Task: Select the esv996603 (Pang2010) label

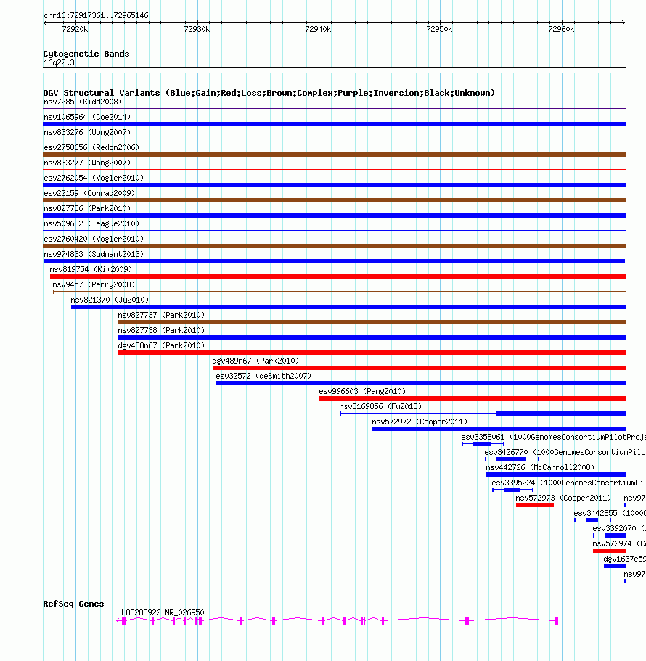Action: (362, 391)
